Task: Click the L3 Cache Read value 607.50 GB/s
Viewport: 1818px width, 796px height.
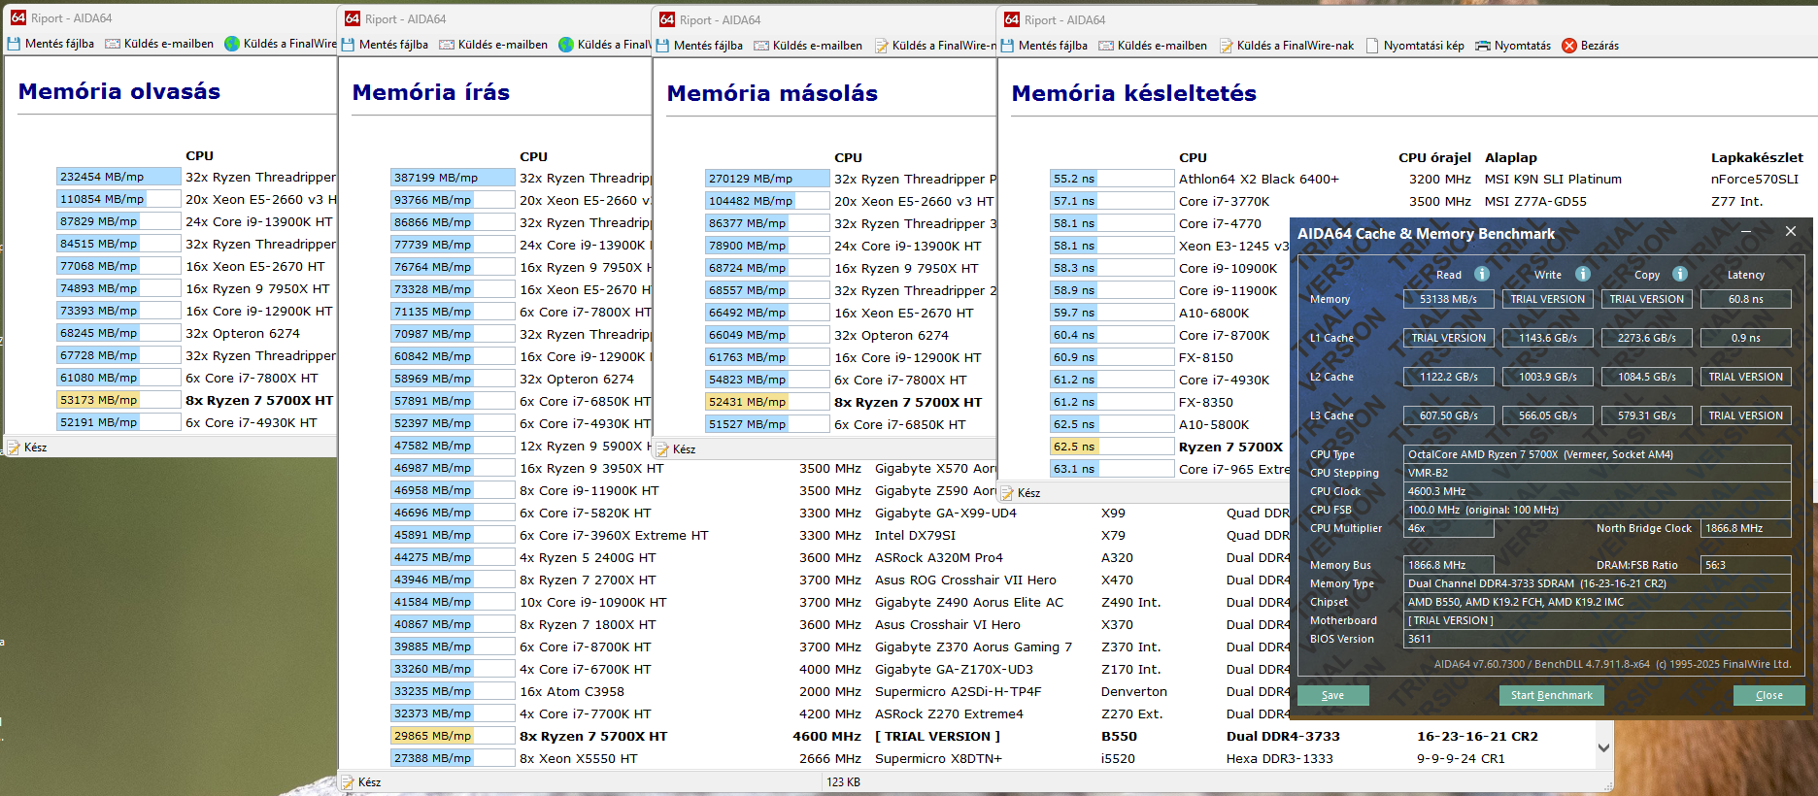Action: (x=1449, y=415)
